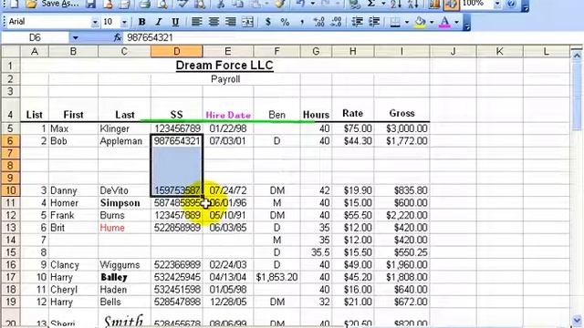The image size is (584, 328).
Task: Toggle bold formatting
Action: coord(141,22)
